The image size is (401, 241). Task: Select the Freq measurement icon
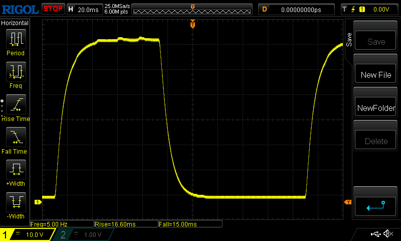click(16, 72)
